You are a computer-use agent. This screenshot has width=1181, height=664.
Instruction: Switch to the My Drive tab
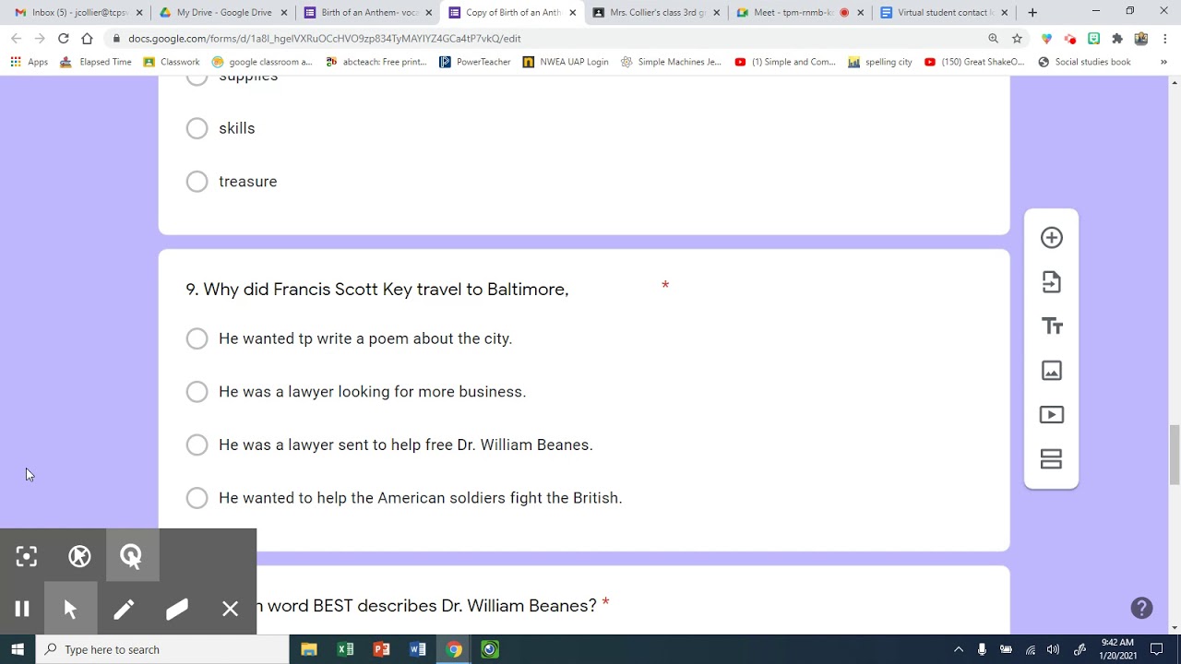tap(221, 13)
